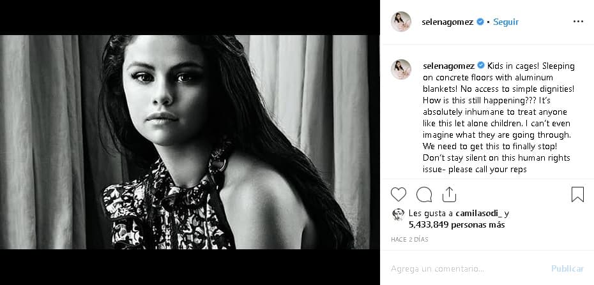Focus the Agrega un comentario field
This screenshot has height=285, width=594.
pyautogui.click(x=467, y=269)
